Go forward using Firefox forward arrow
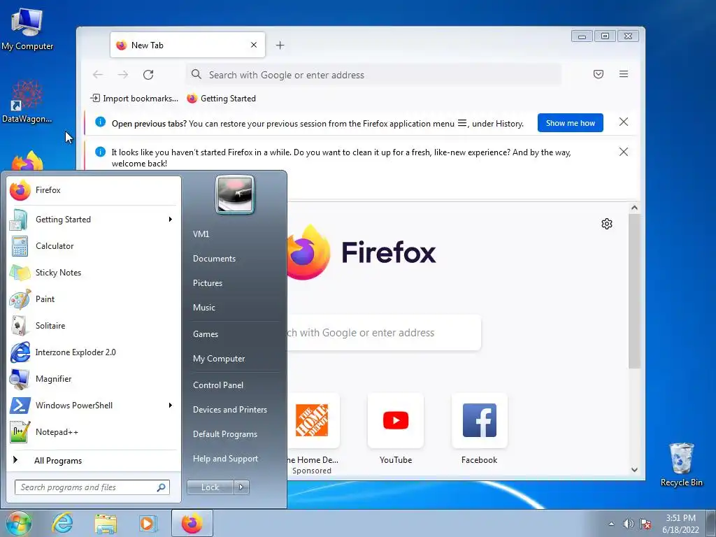716x537 pixels. point(123,74)
